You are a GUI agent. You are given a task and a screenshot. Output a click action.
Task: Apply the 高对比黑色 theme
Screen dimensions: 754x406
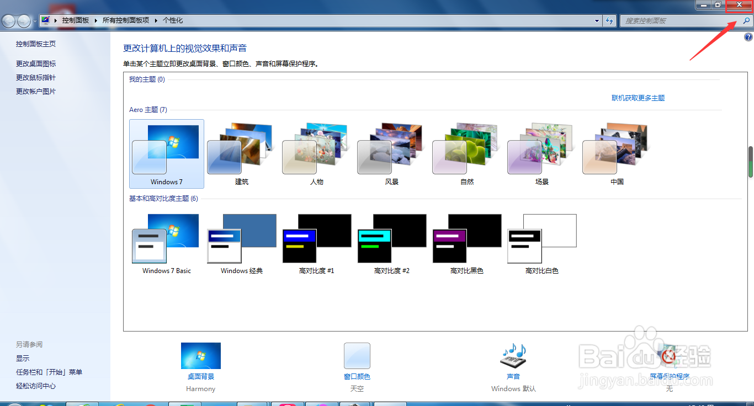tap(467, 243)
